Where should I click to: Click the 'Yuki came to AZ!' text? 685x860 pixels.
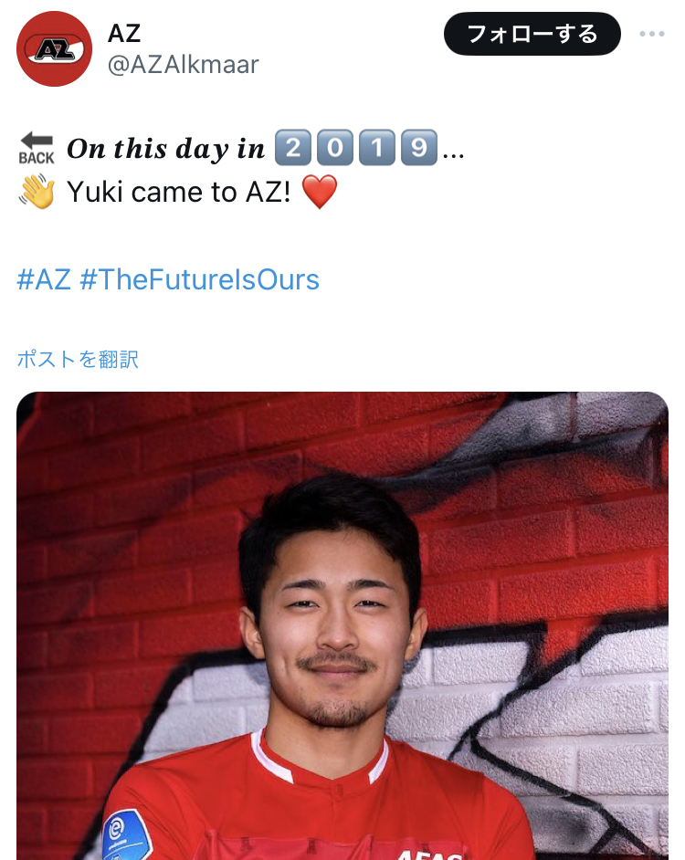click(x=179, y=192)
